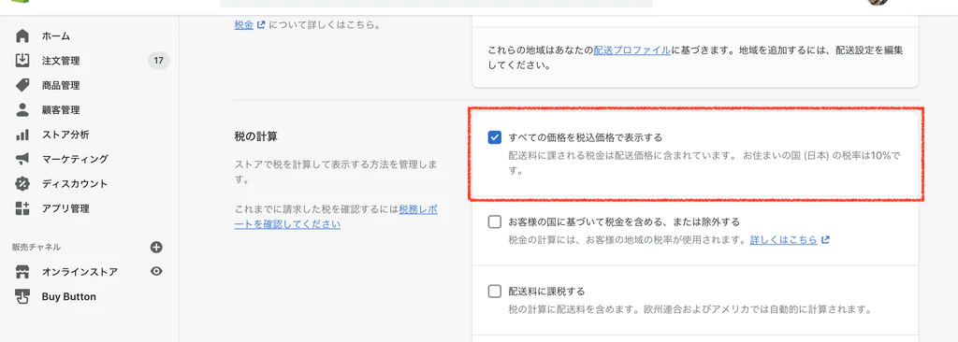Open the 税金 help link
Screen dimensions: 958x342
pos(244,25)
